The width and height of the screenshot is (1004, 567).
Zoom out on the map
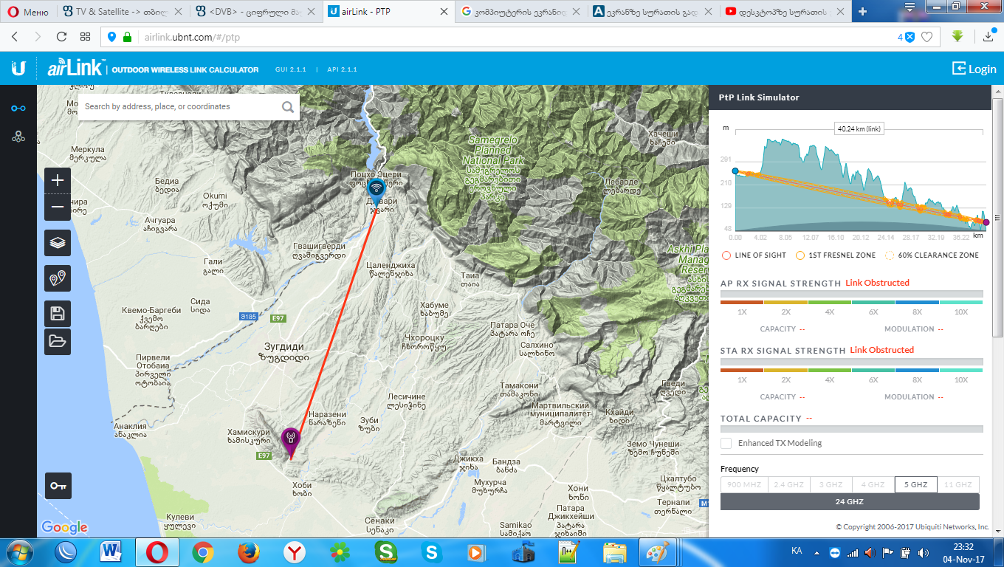click(x=58, y=207)
